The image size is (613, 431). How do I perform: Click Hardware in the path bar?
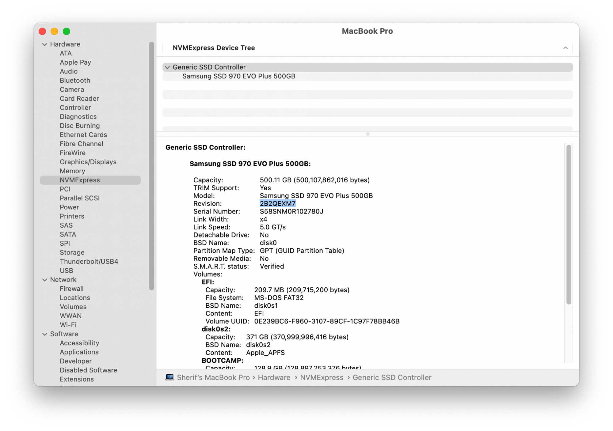(x=274, y=378)
